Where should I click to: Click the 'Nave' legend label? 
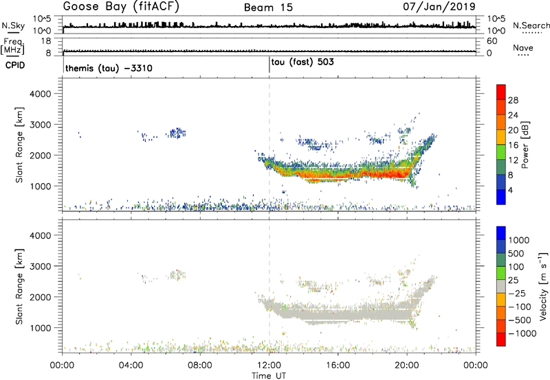pos(523,47)
